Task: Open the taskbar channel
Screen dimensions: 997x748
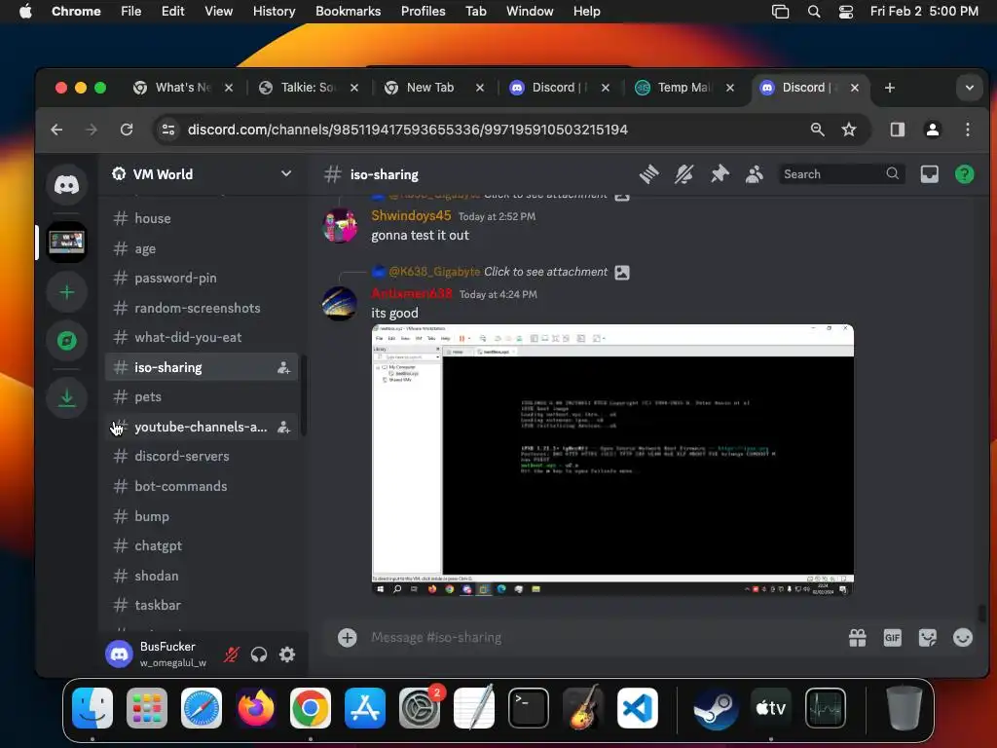Action: click(x=201, y=605)
